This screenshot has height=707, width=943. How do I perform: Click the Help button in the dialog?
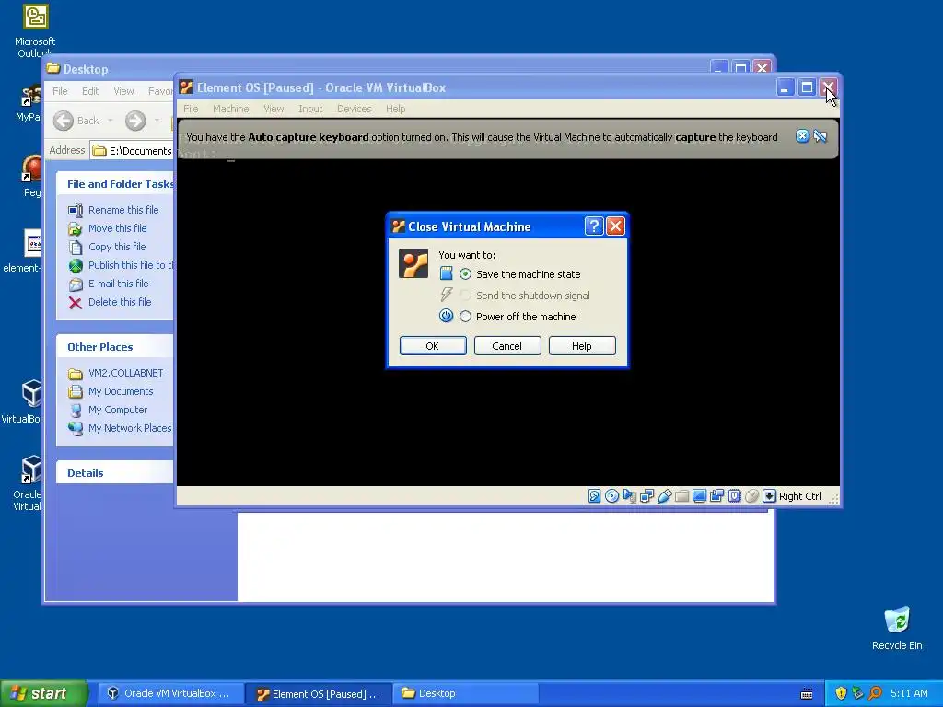pos(582,346)
